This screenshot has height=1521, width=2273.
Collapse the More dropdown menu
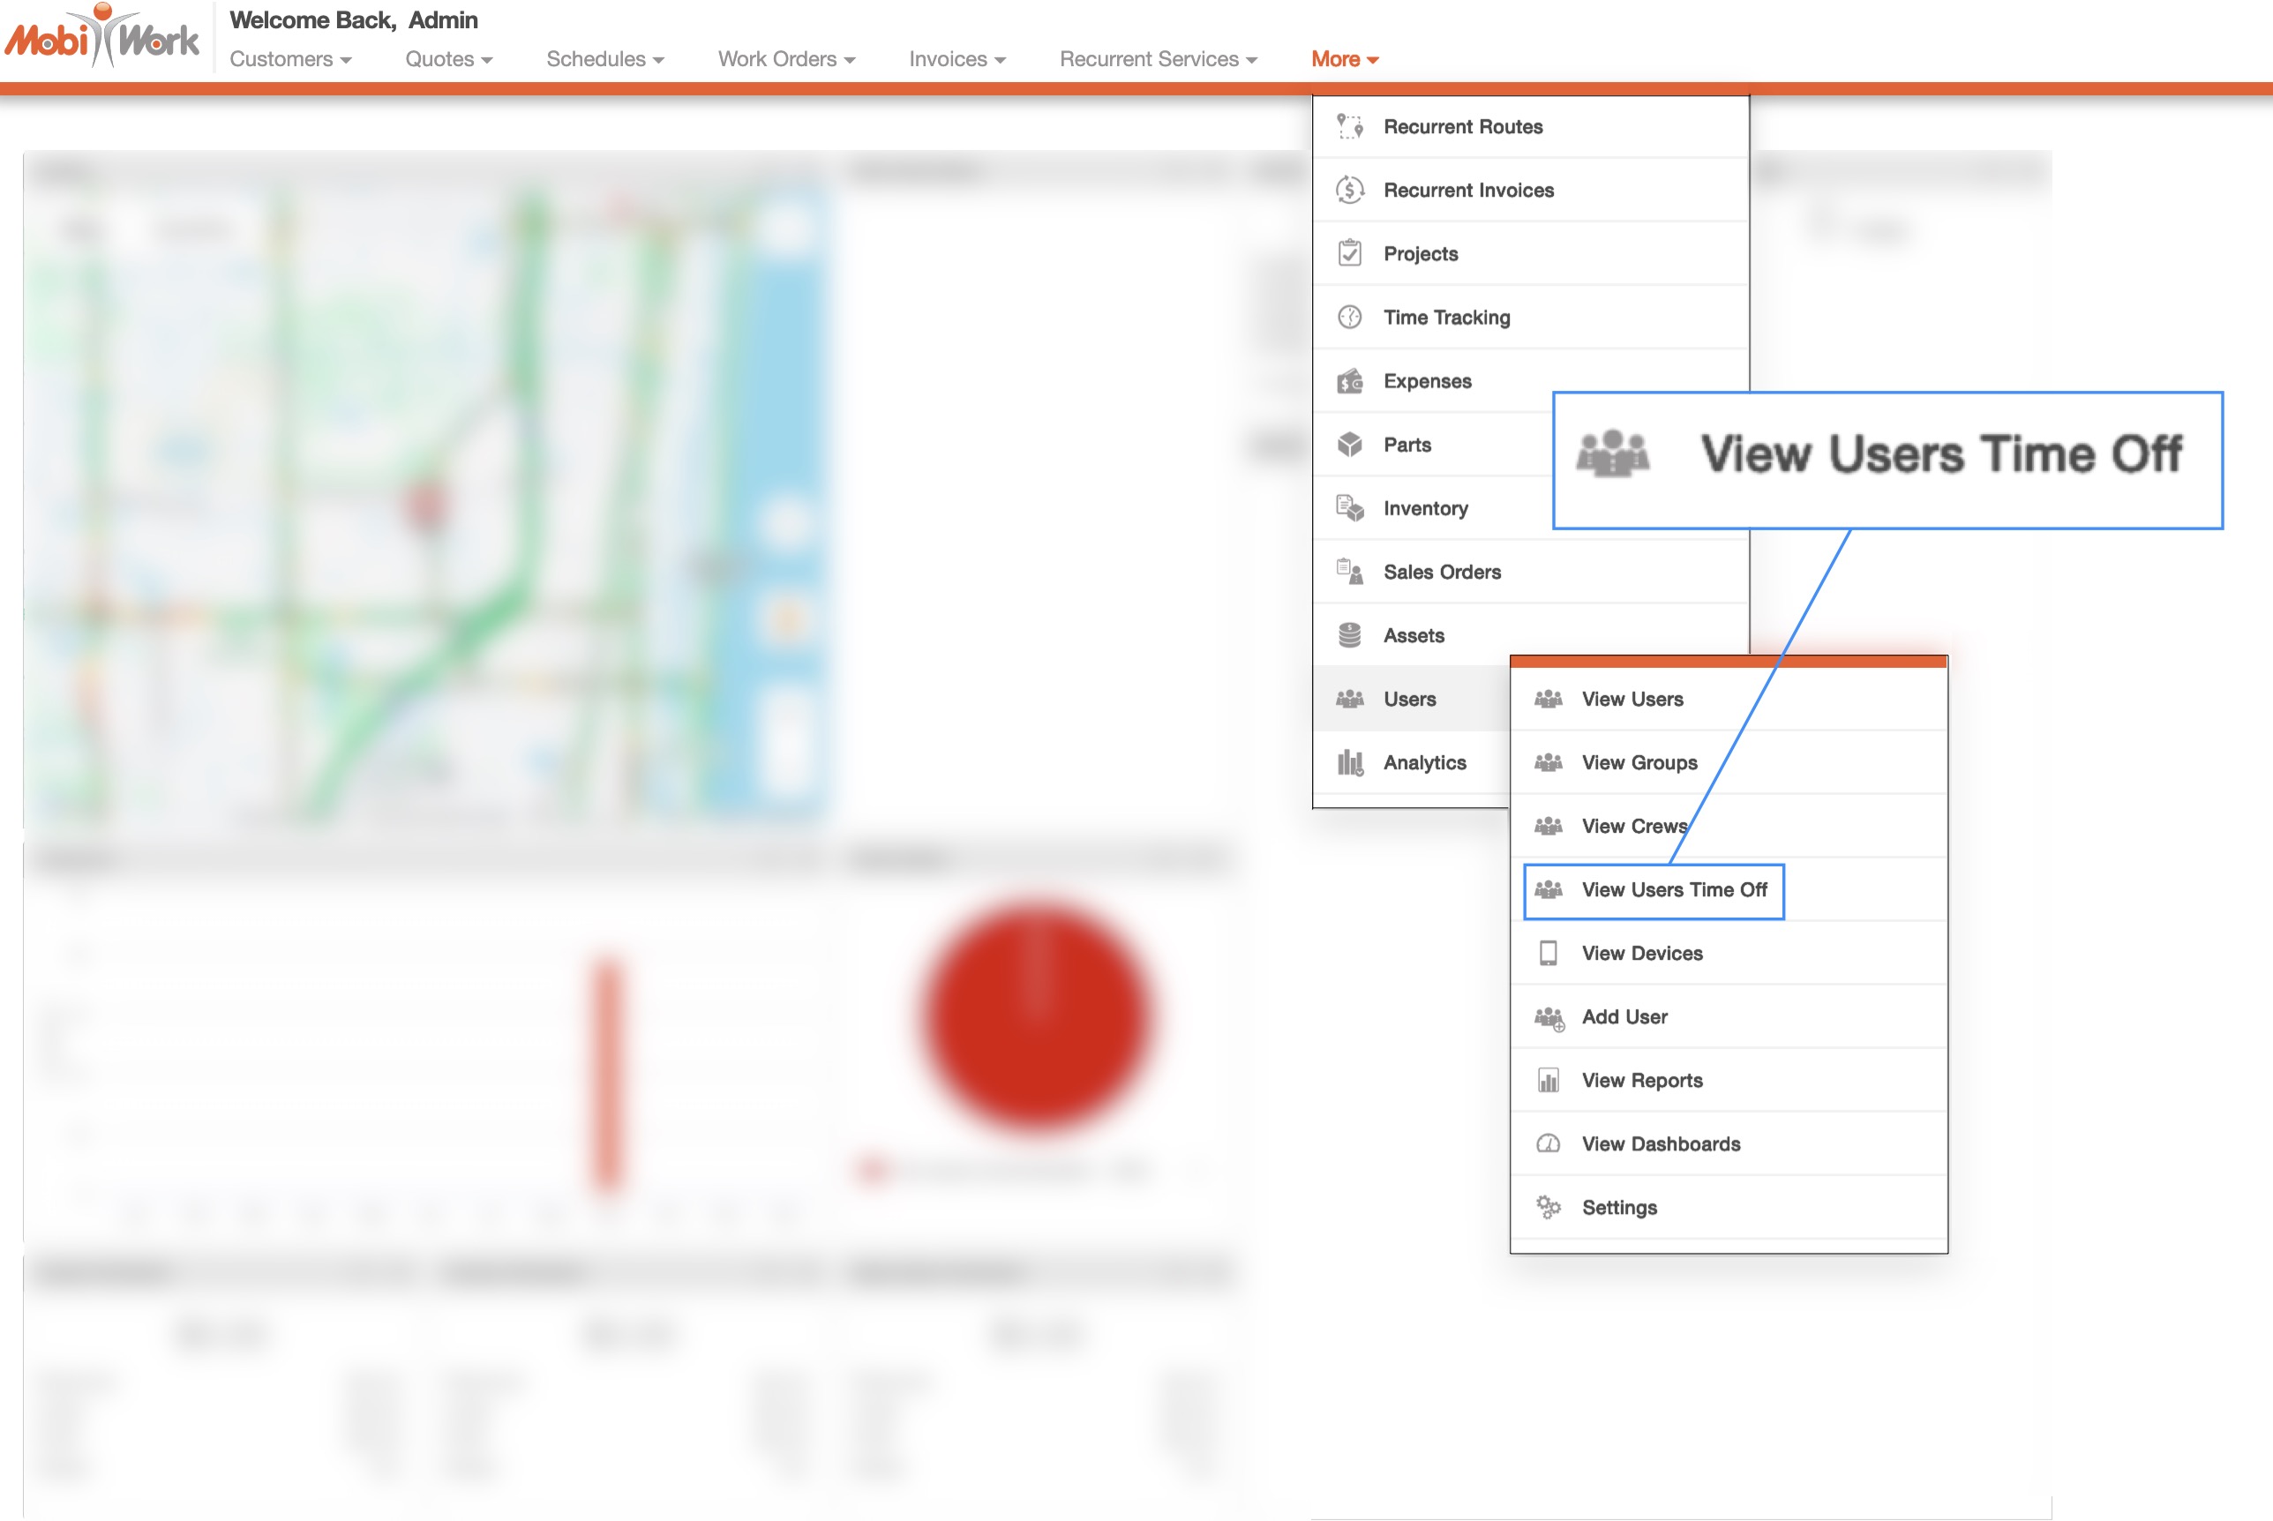pos(1344,59)
